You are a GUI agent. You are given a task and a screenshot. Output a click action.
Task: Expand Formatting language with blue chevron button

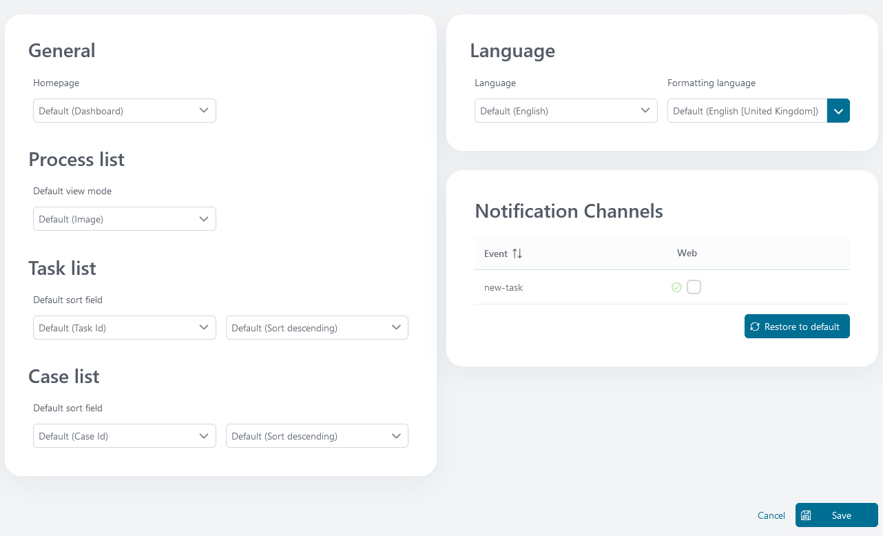838,111
